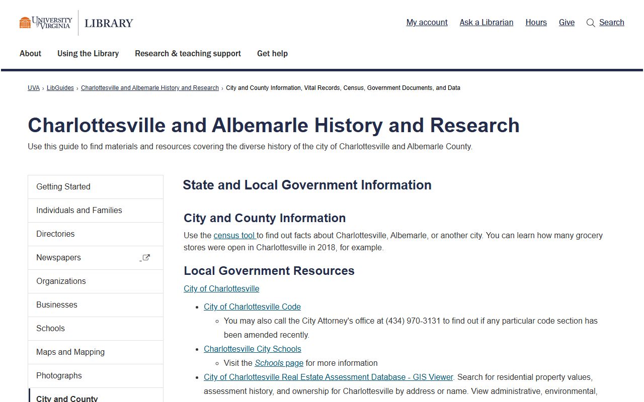The height and width of the screenshot is (402, 644).
Task: Select Businesses in side navigation
Action: tap(96, 305)
